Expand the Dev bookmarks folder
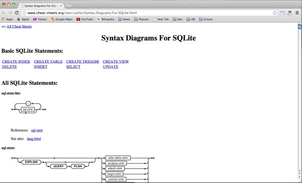This screenshot has height=183, width=302. [178, 19]
